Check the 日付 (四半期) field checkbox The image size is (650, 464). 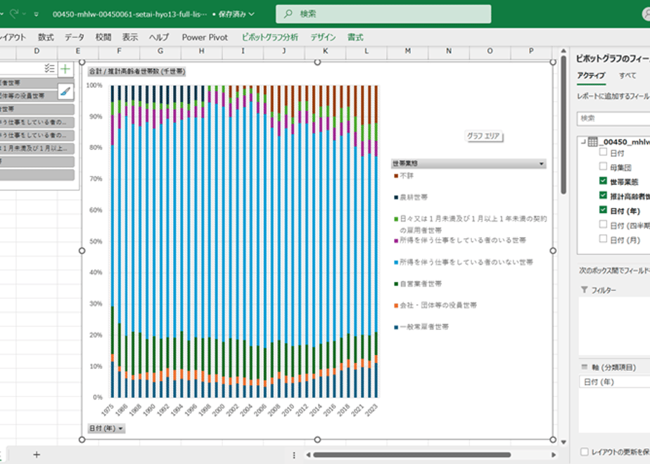tap(603, 224)
